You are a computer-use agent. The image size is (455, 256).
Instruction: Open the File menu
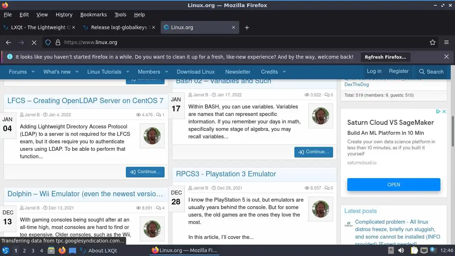(7, 15)
